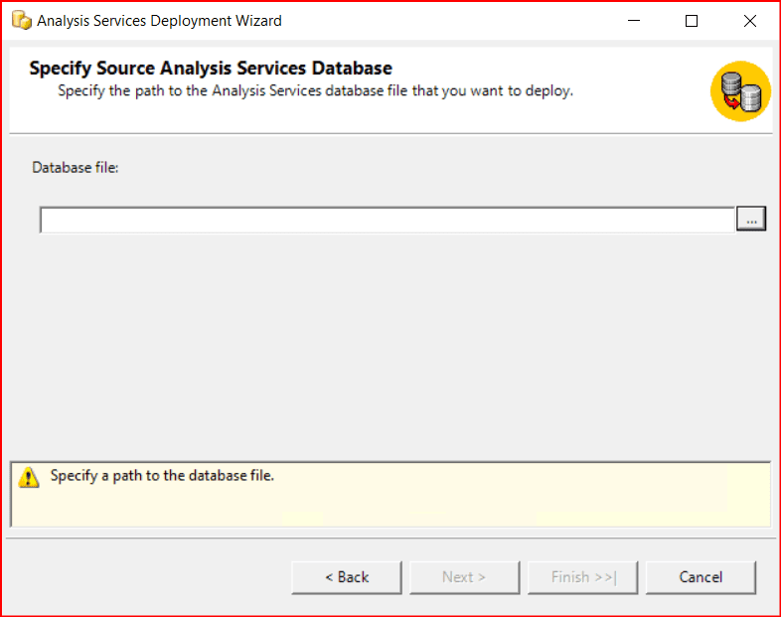Screen dimensions: 781x617
Task: Go to previous step with Back button
Action: click(346, 577)
